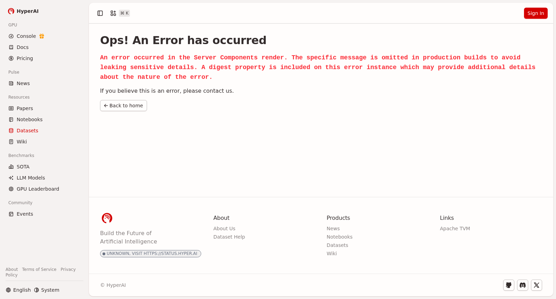This screenshot has height=299, width=556.
Task: Click the Docs book icon
Action: 11,47
